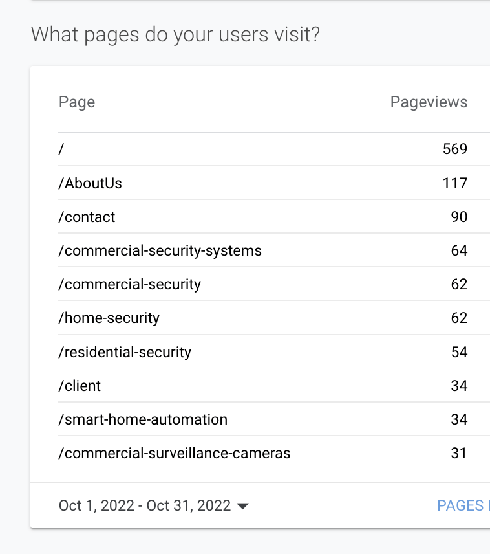The image size is (490, 554).
Task: Click the /commercial-security-systems page entry
Action: [x=160, y=250]
